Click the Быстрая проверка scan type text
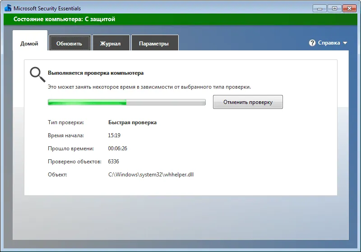Screen dimensions: 361x252 point(132,122)
